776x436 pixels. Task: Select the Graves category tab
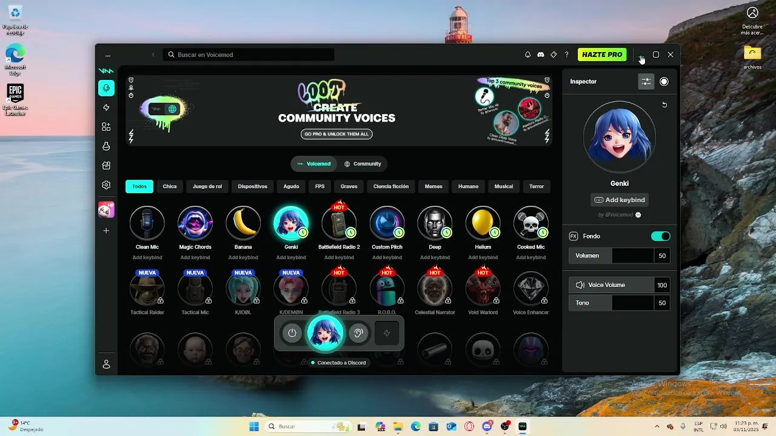(x=349, y=187)
